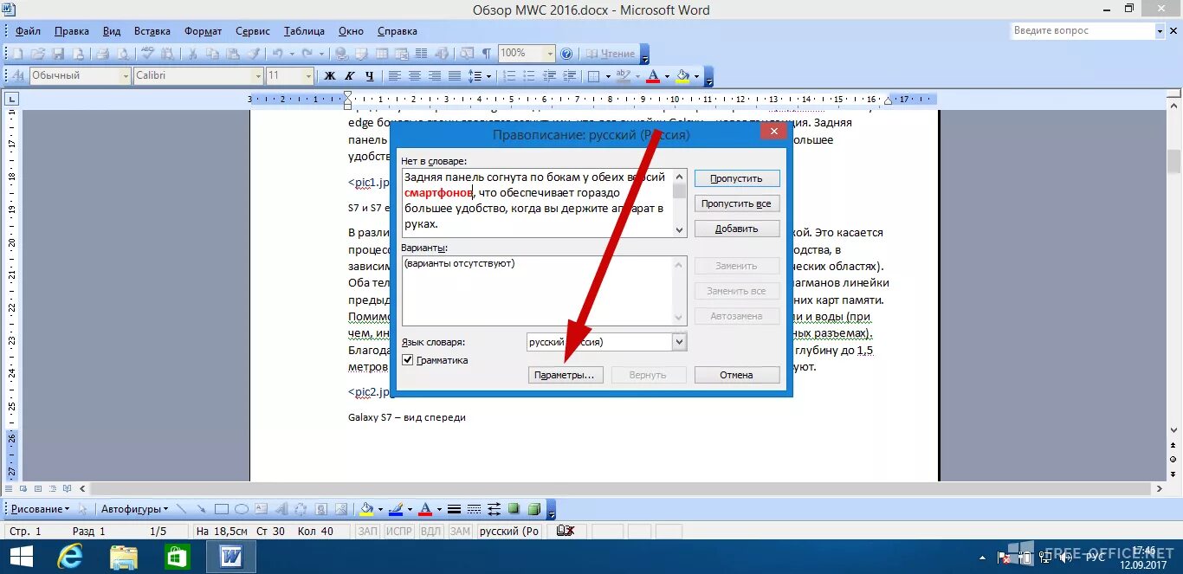Click the Print preview icon

tap(124, 53)
